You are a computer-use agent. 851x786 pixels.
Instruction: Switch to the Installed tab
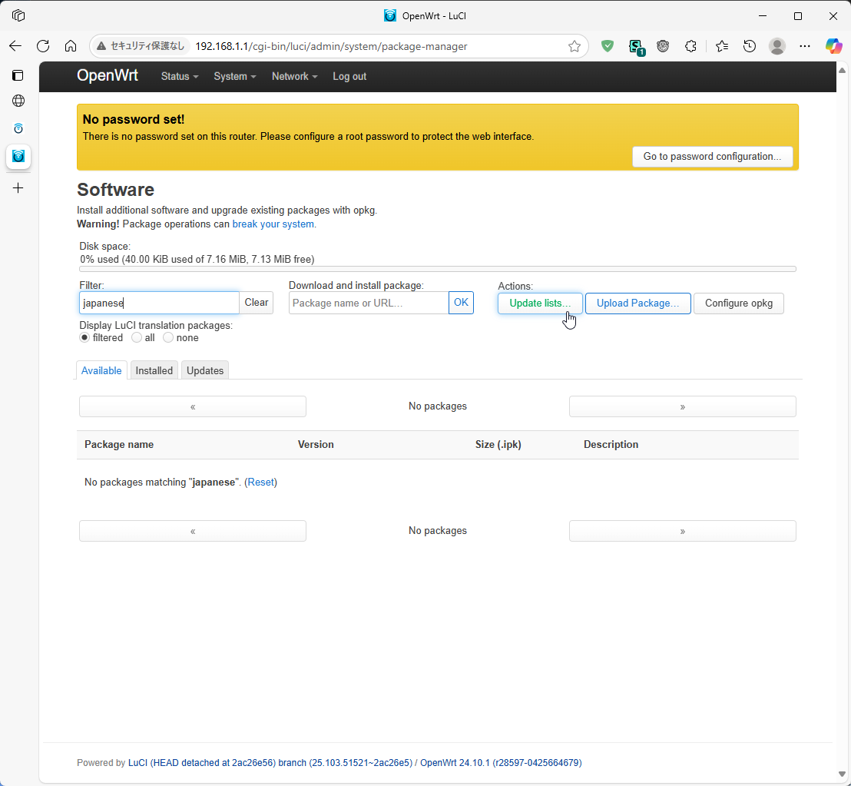[x=154, y=370]
